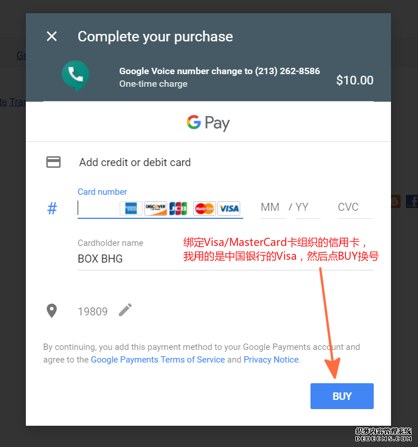Screen dimensions: 418x447
Task: Select the MasterCard logo
Action: click(205, 209)
